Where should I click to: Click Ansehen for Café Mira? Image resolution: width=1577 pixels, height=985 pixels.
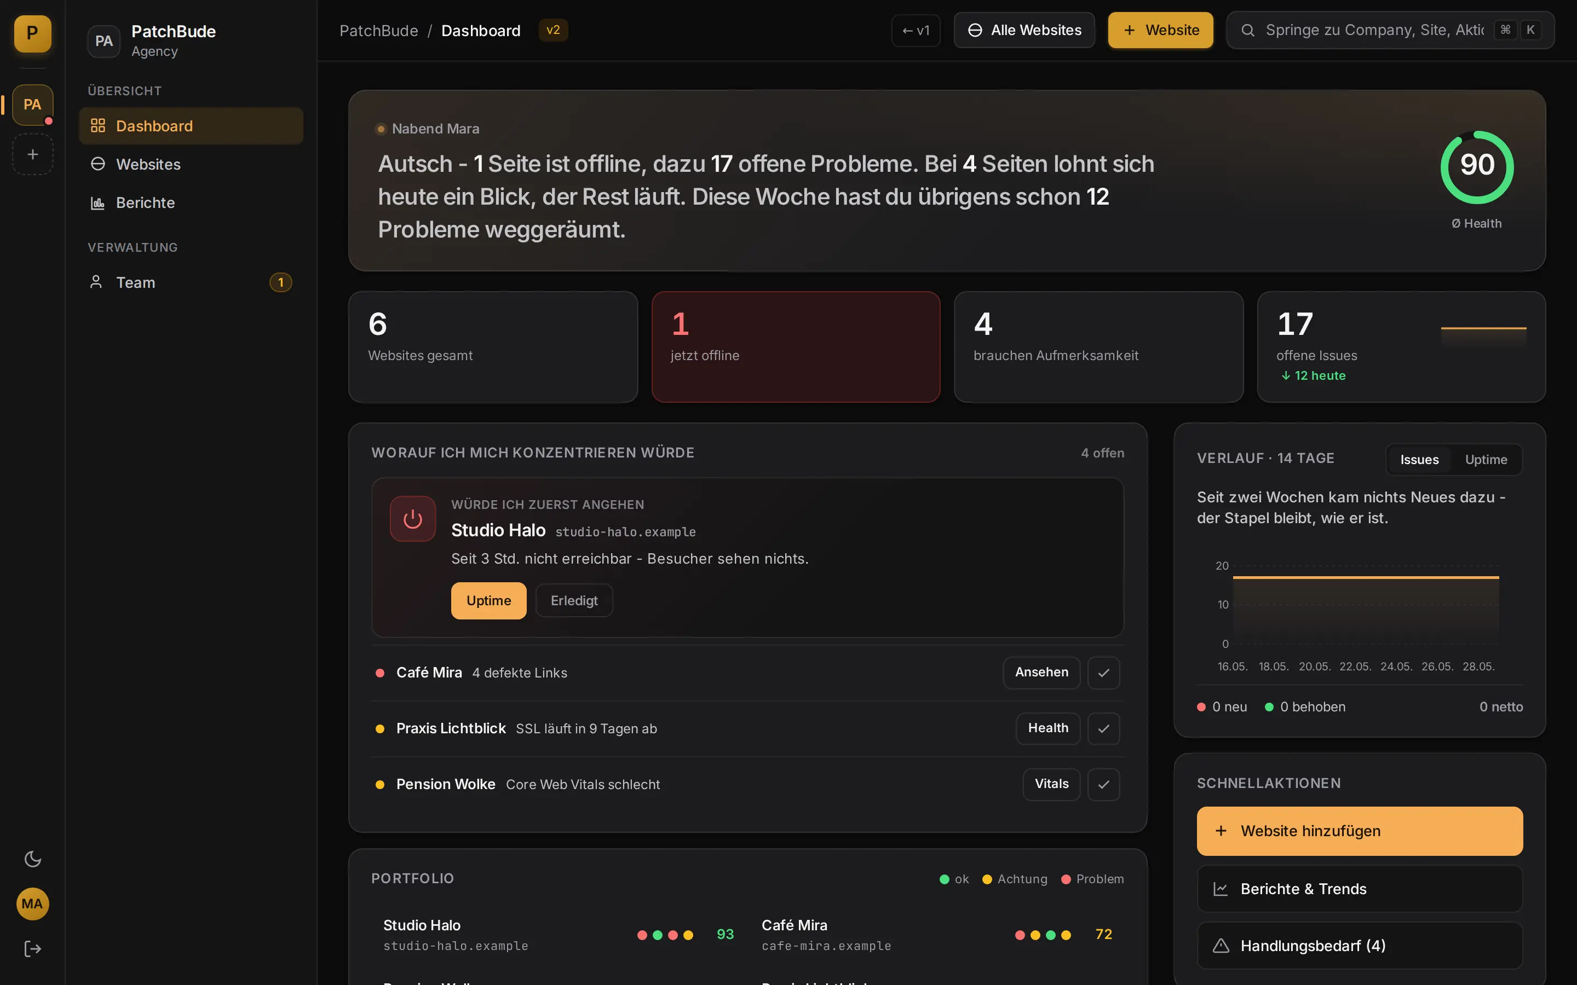[x=1041, y=673]
